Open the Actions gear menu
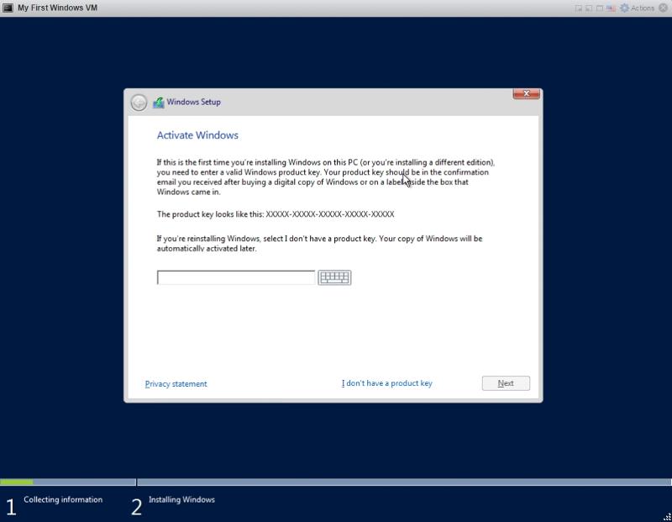672x522 pixels. (x=638, y=8)
